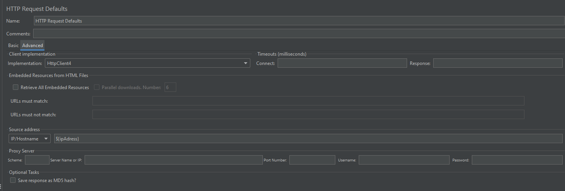Click the proxy Password field

tap(517, 160)
